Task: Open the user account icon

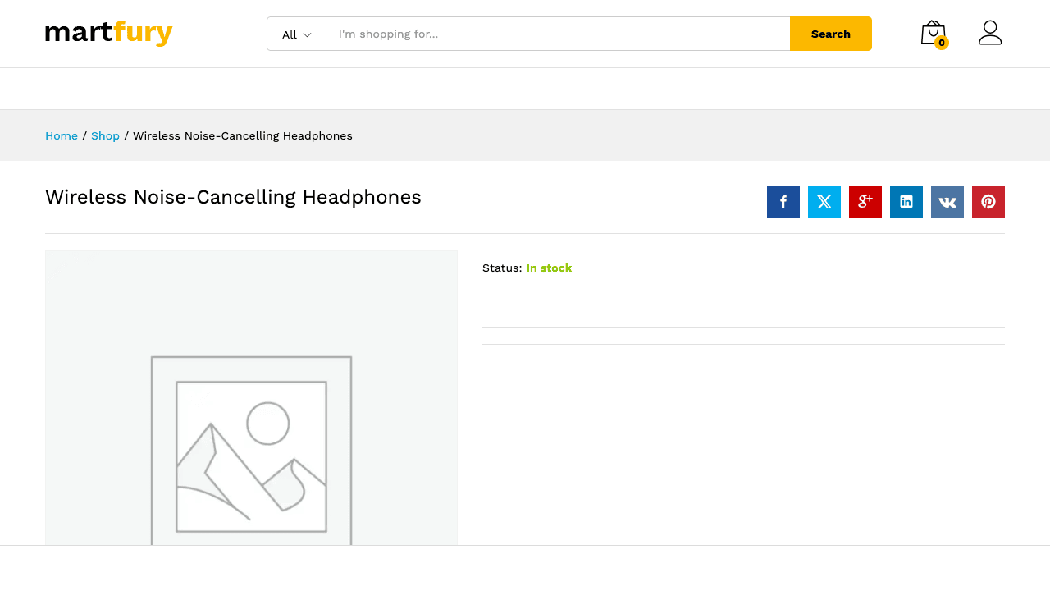Action: (990, 33)
